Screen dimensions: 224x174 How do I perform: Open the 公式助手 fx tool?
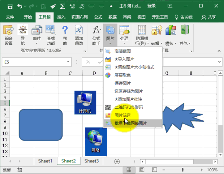pyautogui.click(x=96, y=36)
